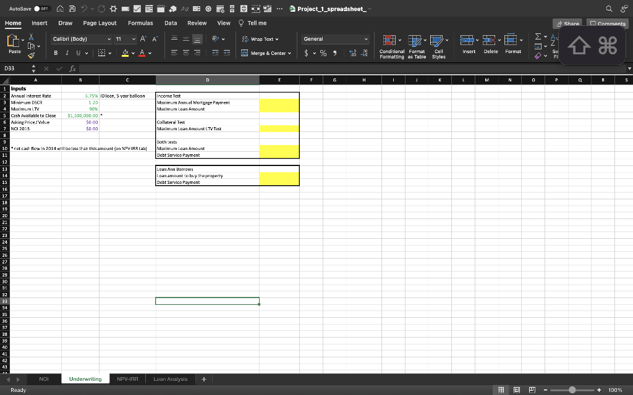This screenshot has width=633, height=395.
Task: Undo the last action
Action: (x=84, y=9)
